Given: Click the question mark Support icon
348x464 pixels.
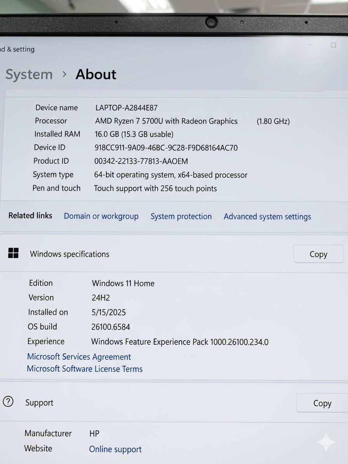Looking at the screenshot, I should (x=8, y=401).
